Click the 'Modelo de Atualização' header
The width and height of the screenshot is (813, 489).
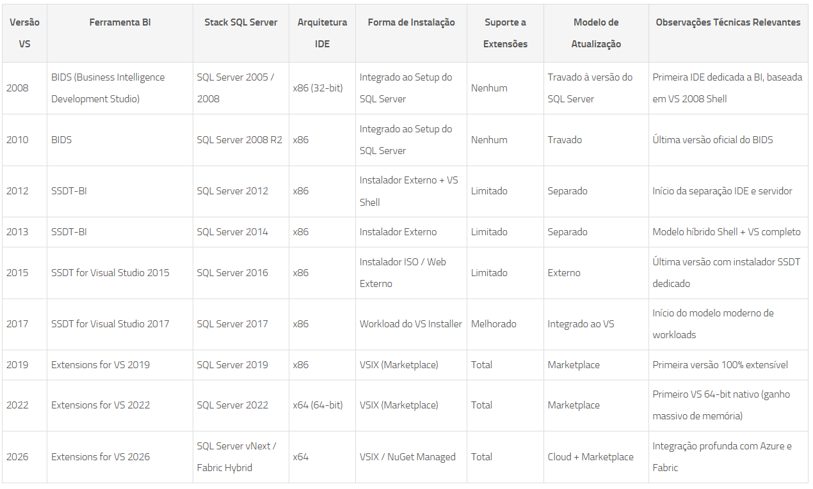point(596,33)
